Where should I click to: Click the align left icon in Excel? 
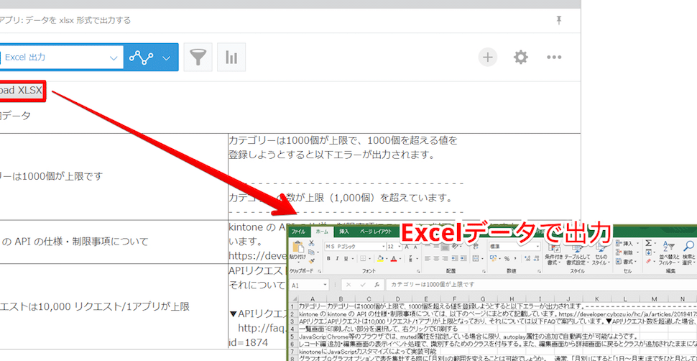click(427, 259)
